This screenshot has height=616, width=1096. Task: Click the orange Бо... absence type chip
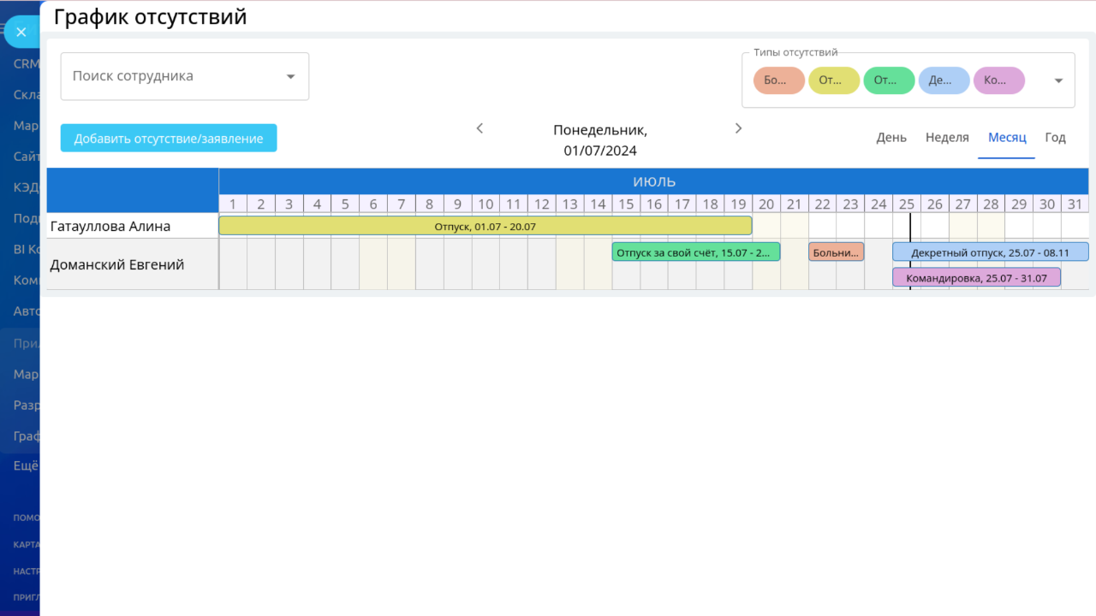point(779,80)
